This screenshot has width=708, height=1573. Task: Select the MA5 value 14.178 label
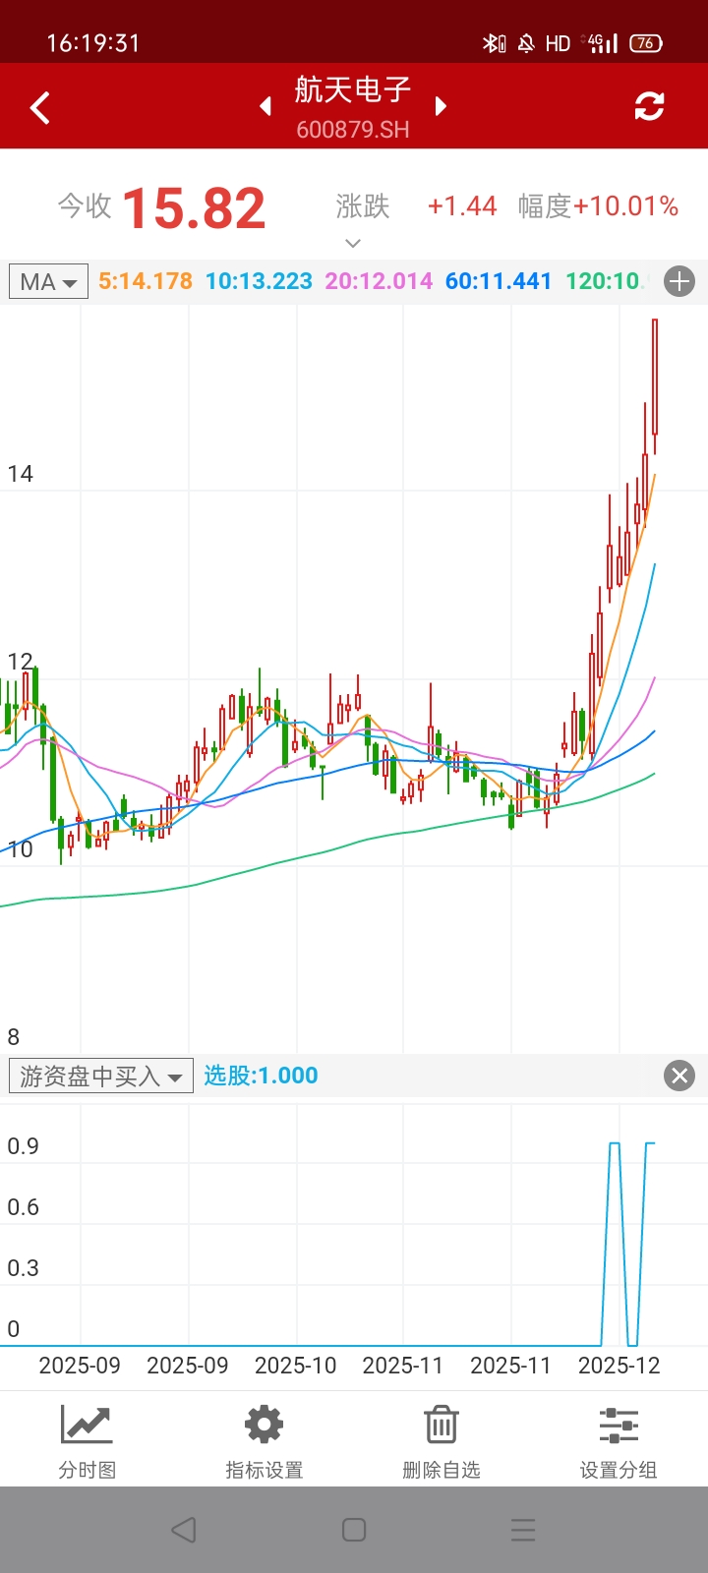click(x=146, y=282)
